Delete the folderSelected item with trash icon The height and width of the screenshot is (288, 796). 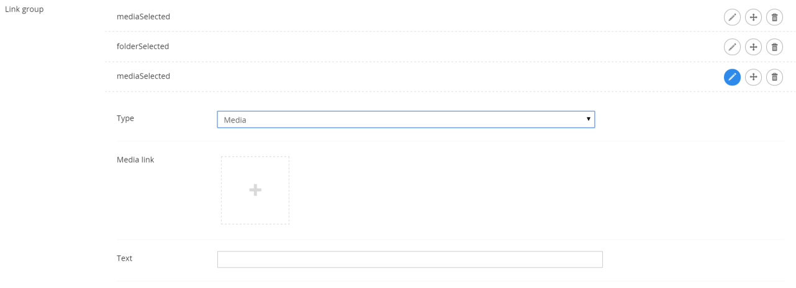tap(774, 46)
